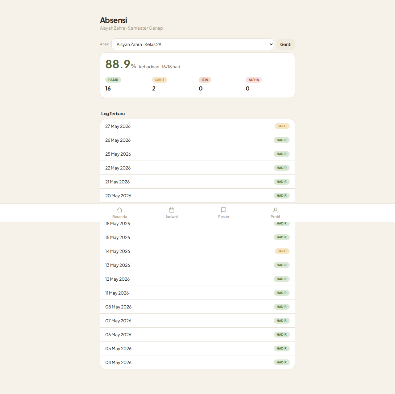
Task: Select the 05 May 2026 log row
Action: pos(197,348)
